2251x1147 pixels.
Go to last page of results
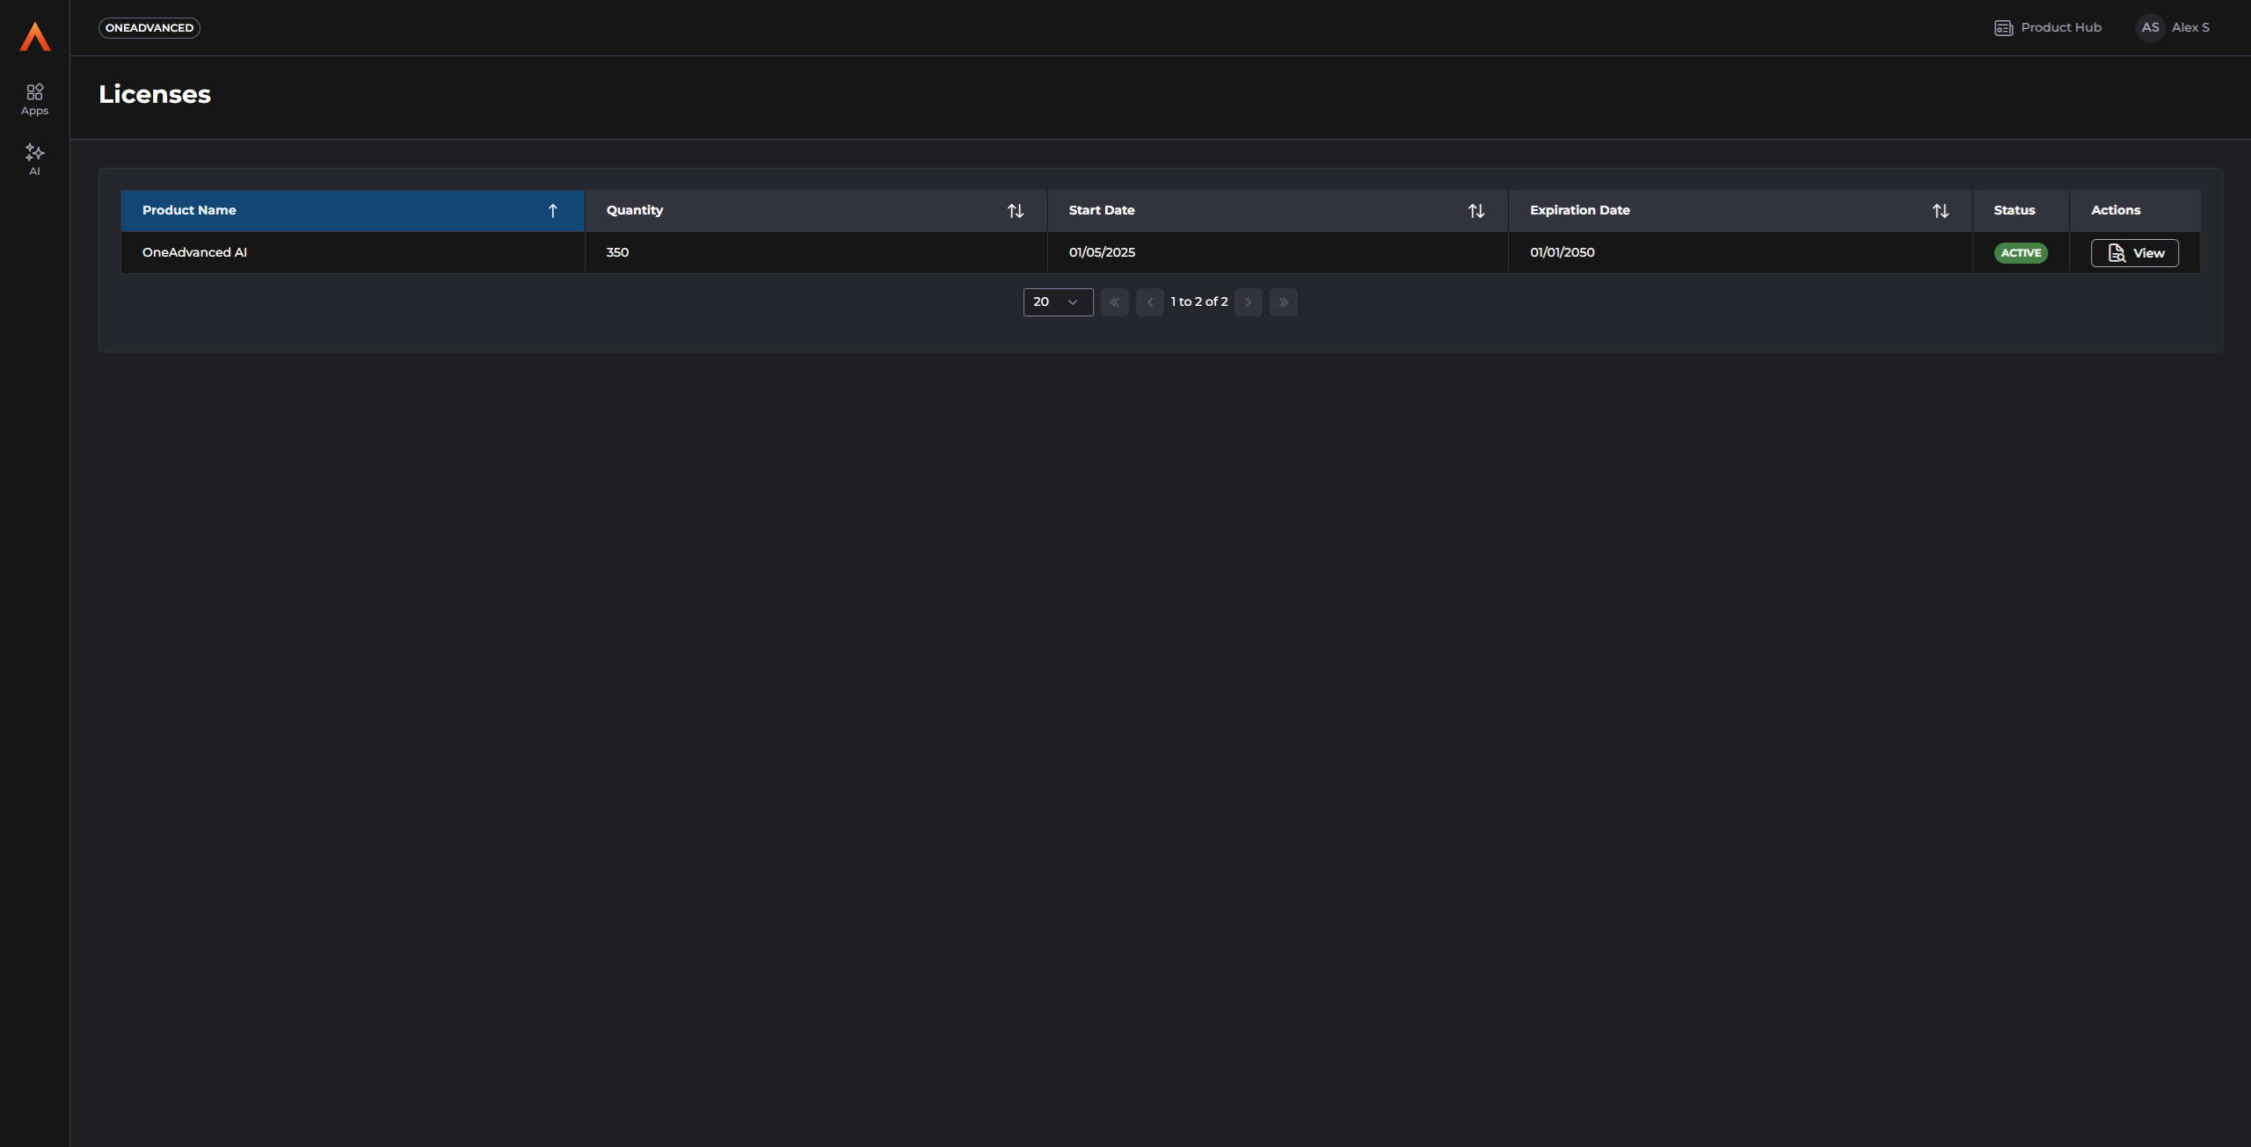tap(1284, 302)
